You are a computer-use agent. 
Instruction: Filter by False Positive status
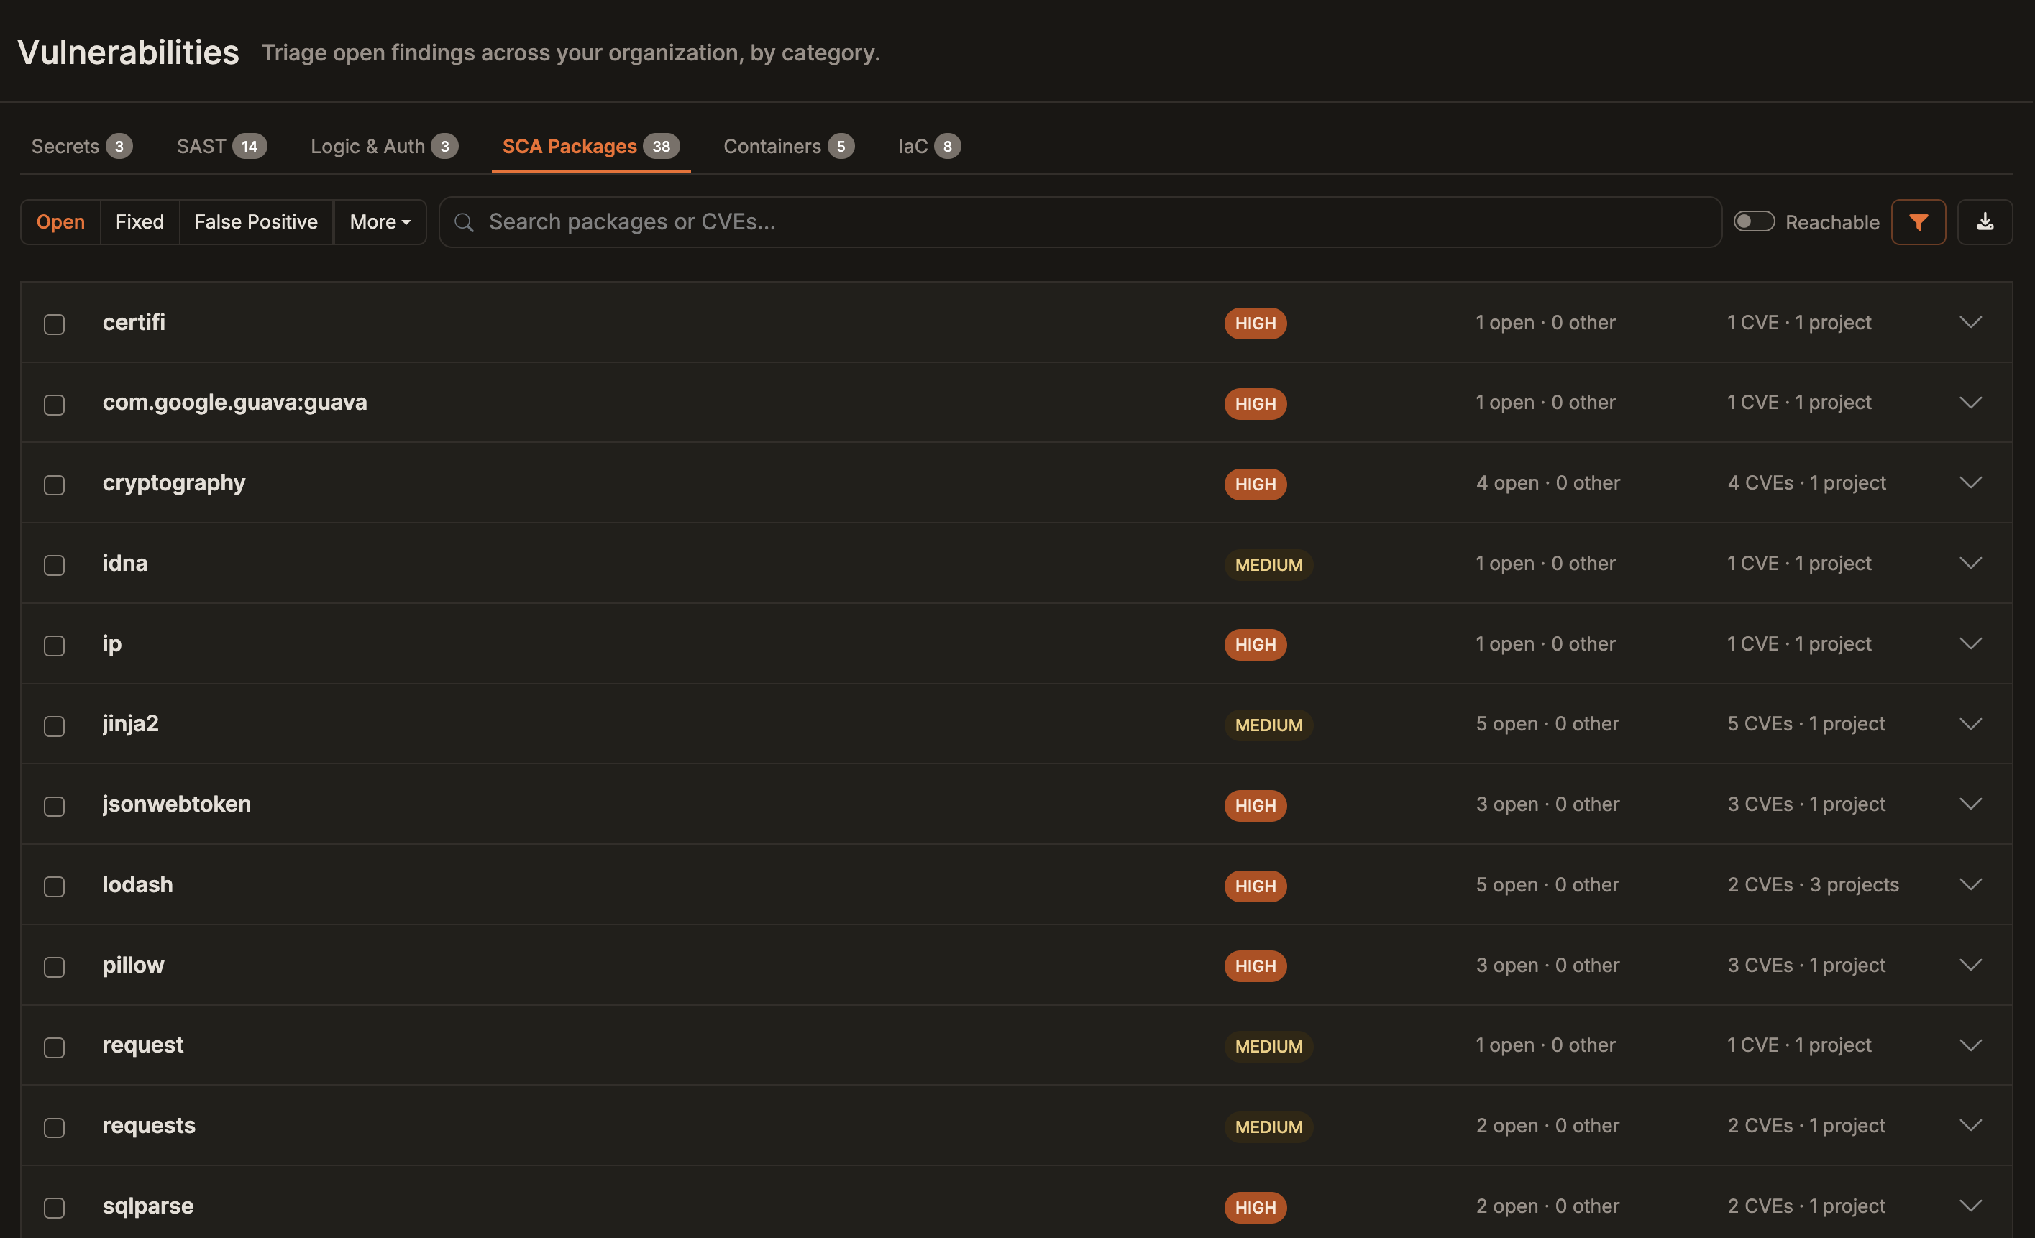256,222
